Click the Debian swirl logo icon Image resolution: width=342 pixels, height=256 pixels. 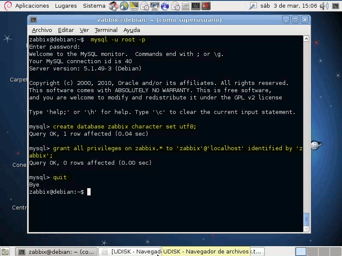click(x=6, y=6)
